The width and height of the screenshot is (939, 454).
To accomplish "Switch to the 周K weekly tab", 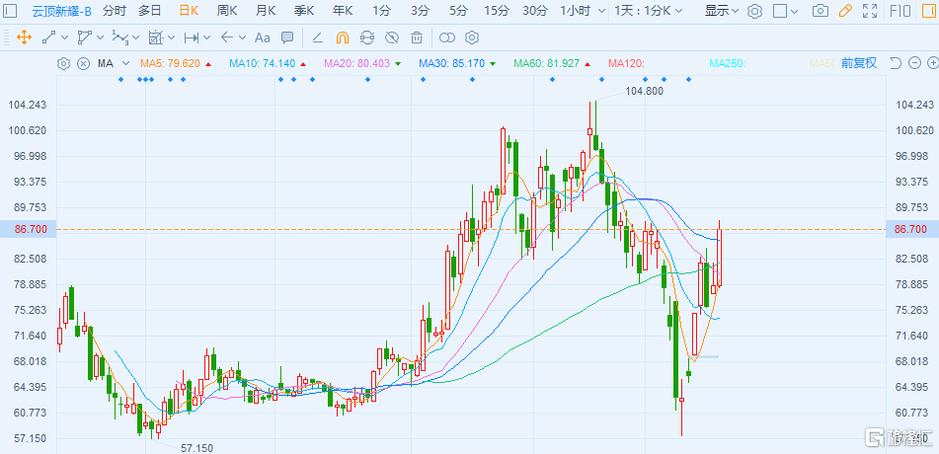I will [227, 12].
